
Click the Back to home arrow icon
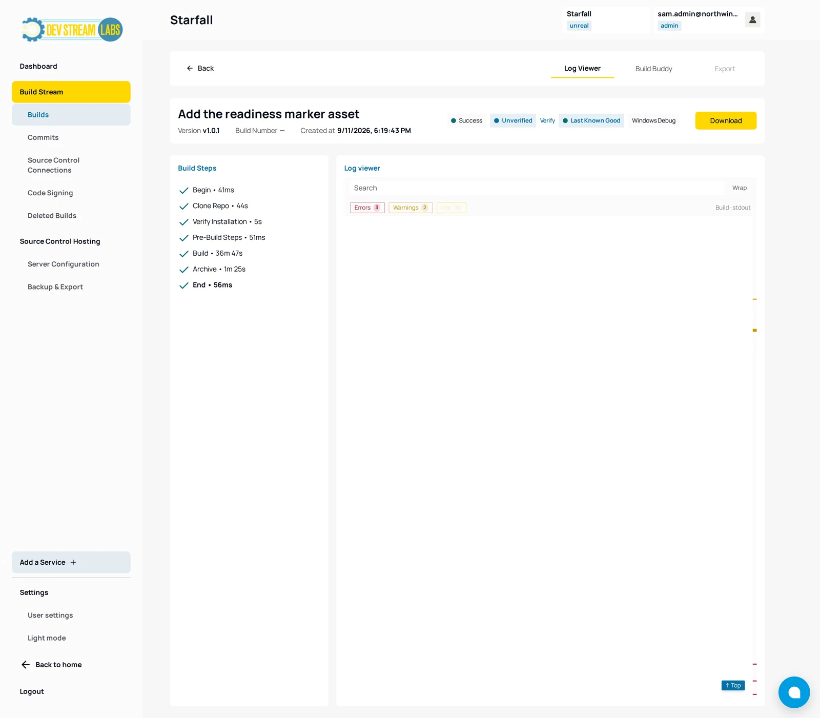26,665
